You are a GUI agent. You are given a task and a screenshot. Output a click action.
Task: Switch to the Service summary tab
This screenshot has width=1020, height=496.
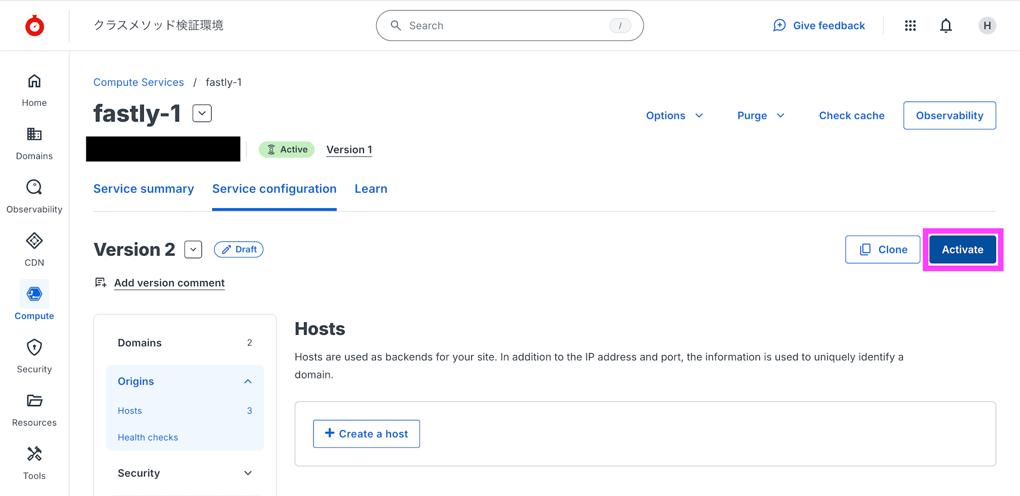[144, 189]
